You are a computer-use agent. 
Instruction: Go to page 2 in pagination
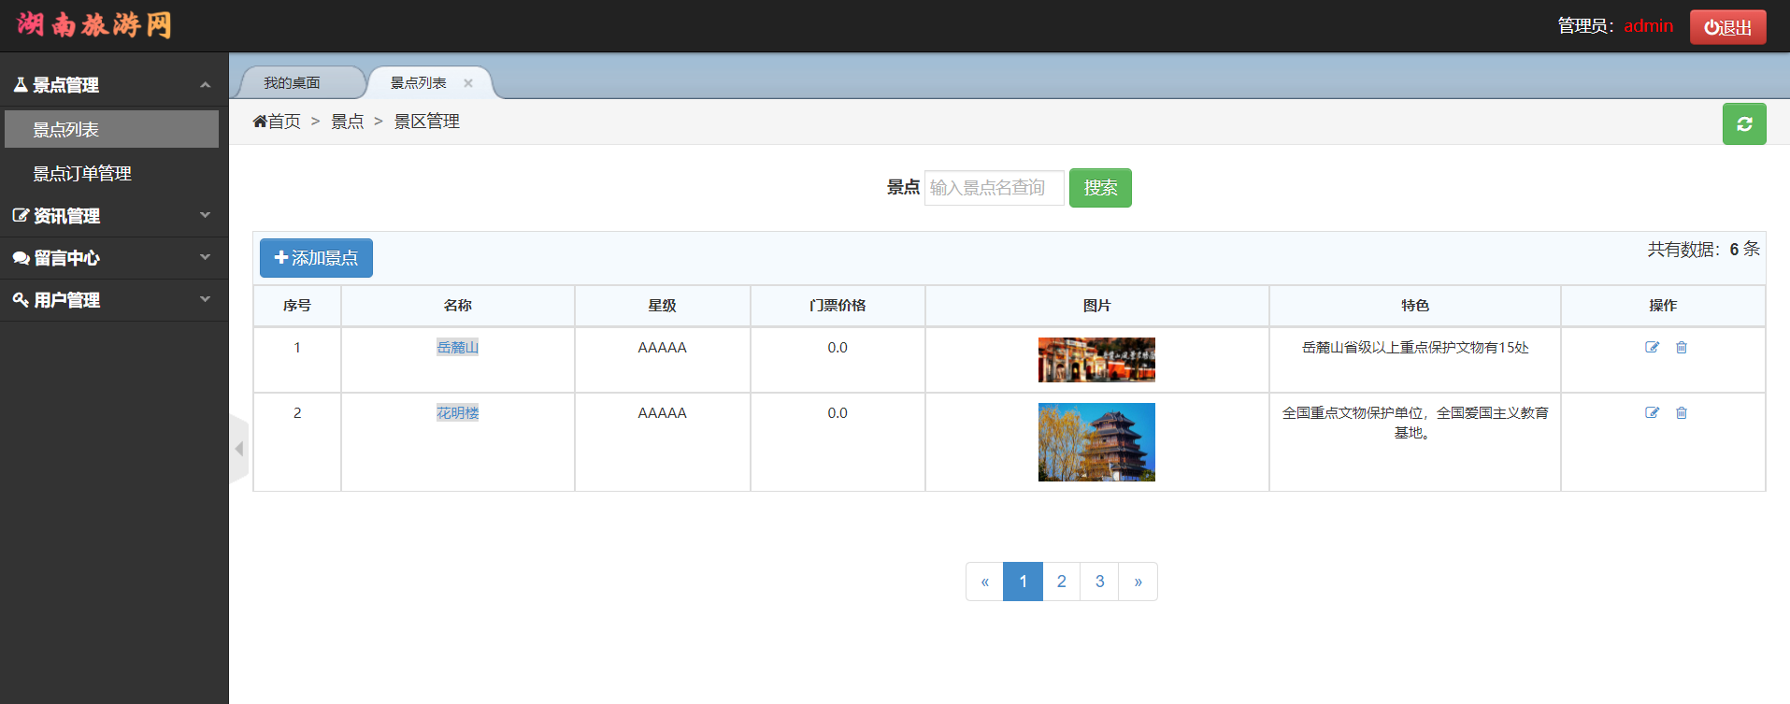tap(1061, 582)
